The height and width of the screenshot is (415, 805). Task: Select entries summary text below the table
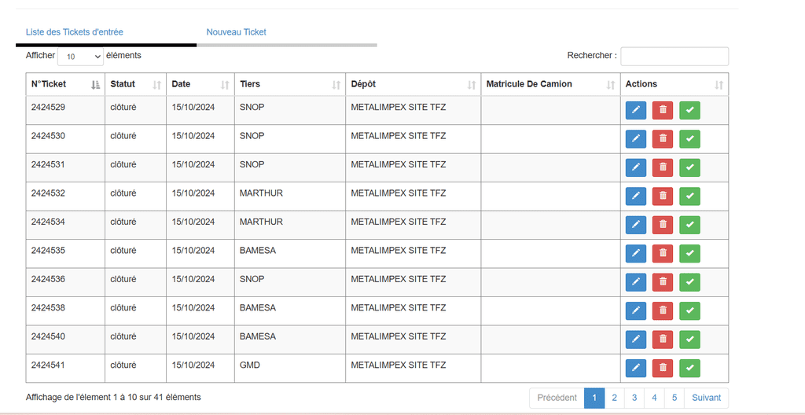(113, 397)
